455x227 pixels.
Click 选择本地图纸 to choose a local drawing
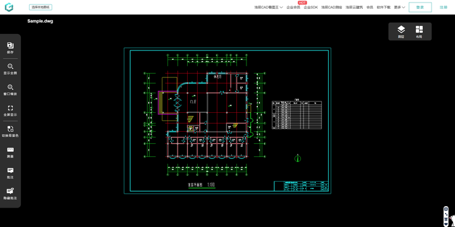(x=40, y=7)
